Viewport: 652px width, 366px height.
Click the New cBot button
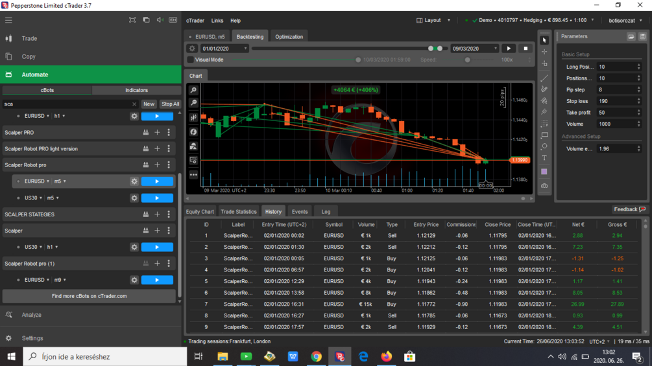149,104
